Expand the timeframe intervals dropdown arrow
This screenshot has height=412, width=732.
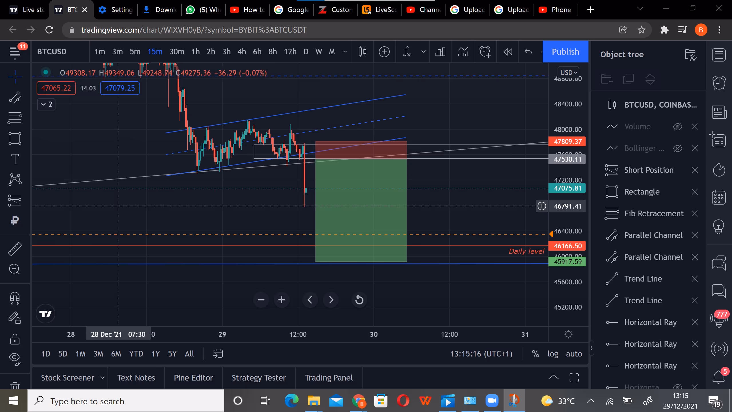click(x=345, y=52)
